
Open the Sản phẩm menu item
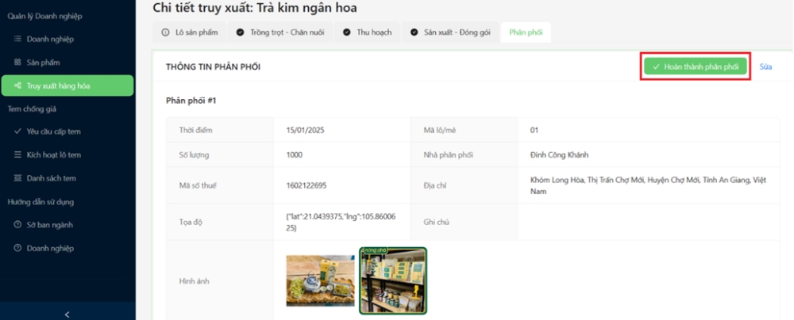click(67, 63)
